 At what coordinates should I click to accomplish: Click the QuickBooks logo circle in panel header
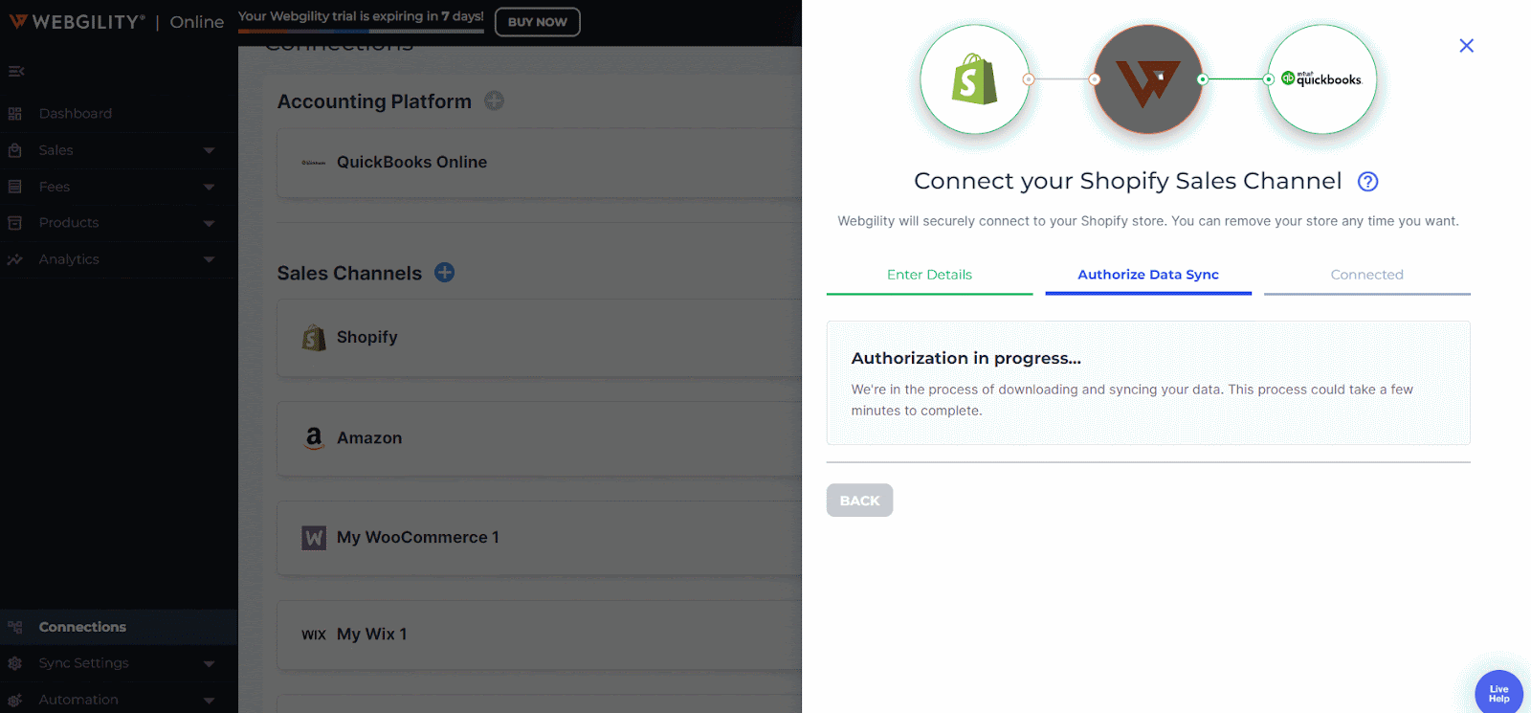pos(1322,79)
